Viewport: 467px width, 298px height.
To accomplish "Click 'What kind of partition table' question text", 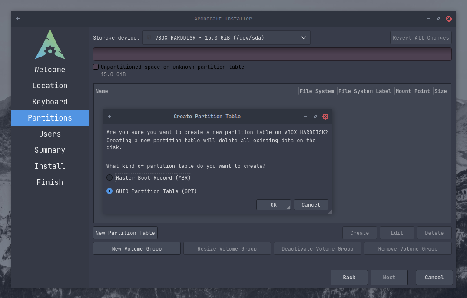I will (x=186, y=166).
